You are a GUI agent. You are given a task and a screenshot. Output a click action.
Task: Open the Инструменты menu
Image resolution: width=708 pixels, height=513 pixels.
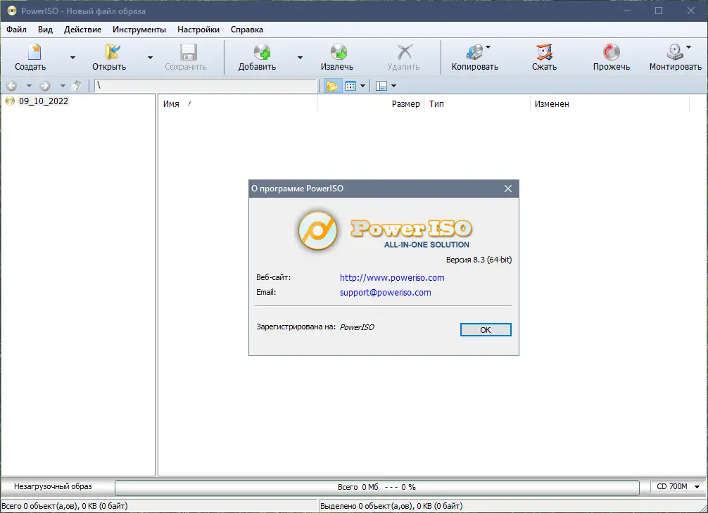click(x=139, y=30)
